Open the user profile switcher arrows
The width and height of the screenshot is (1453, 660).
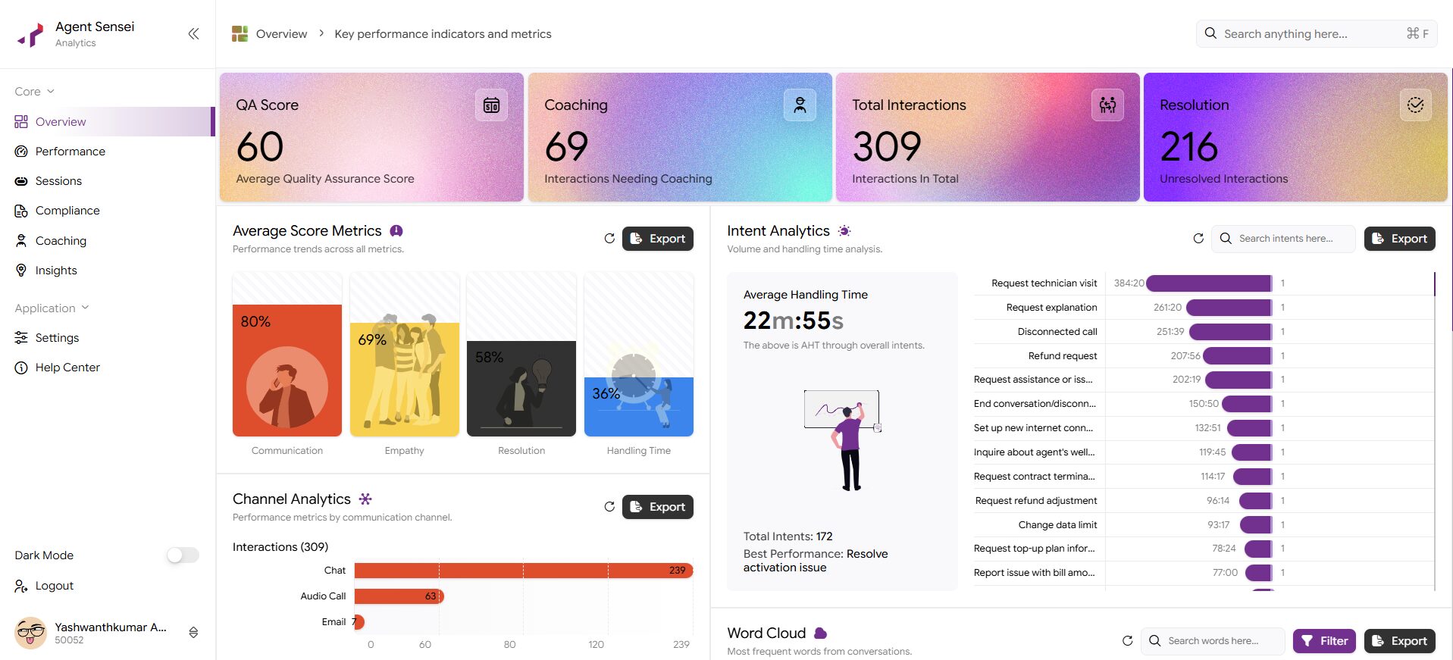tap(193, 633)
